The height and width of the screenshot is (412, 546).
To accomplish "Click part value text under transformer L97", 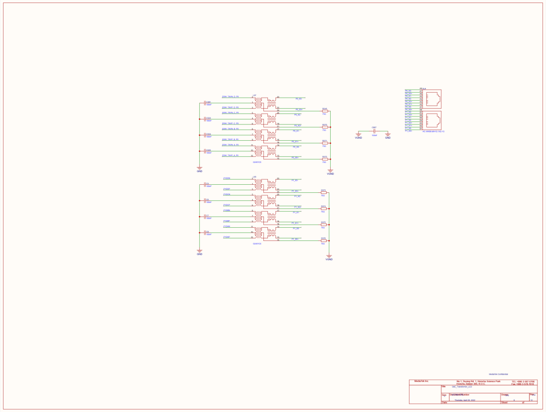I will 257,162.
